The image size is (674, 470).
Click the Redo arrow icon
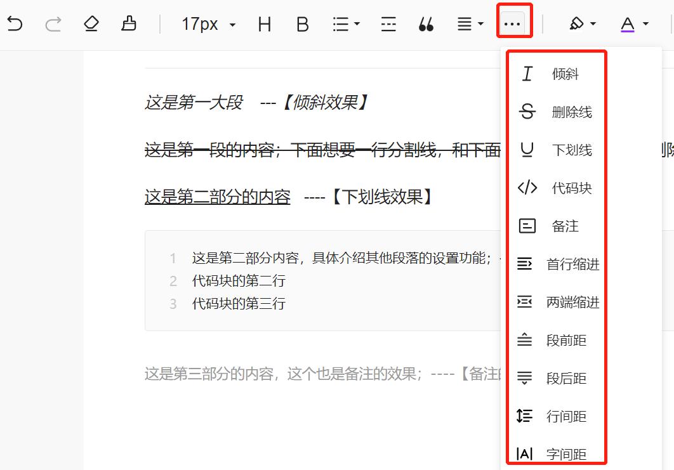click(54, 23)
